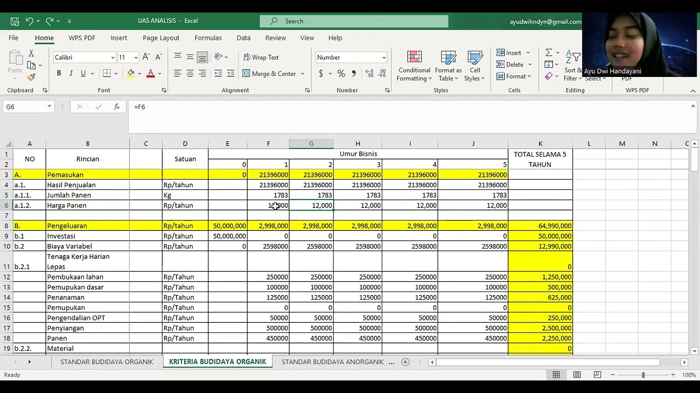Viewport: 700px width, 393px height.
Task: Toggle Align Right
Action: tap(202, 73)
